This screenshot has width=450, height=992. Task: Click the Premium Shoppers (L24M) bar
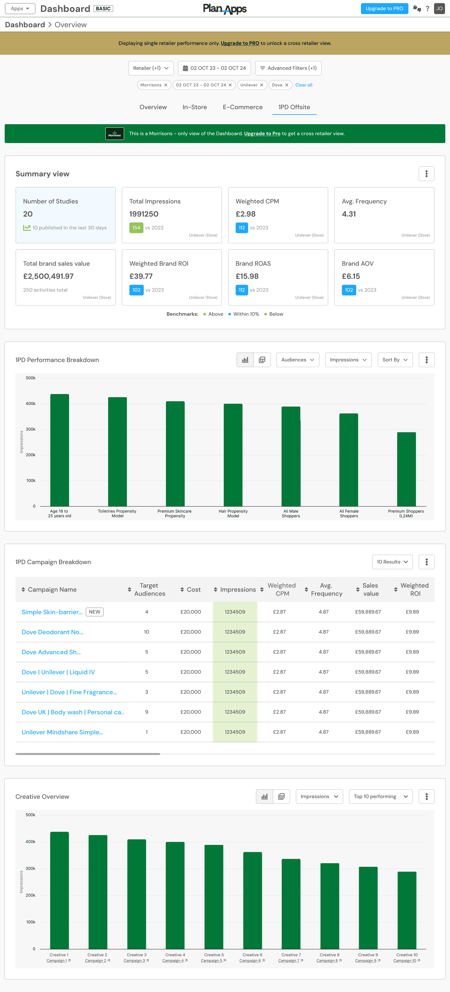[x=406, y=469]
